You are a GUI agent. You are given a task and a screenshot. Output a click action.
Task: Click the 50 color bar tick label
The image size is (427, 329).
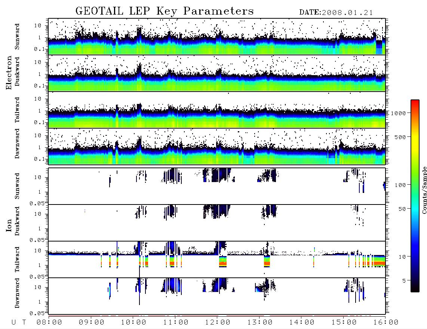tap(402, 209)
